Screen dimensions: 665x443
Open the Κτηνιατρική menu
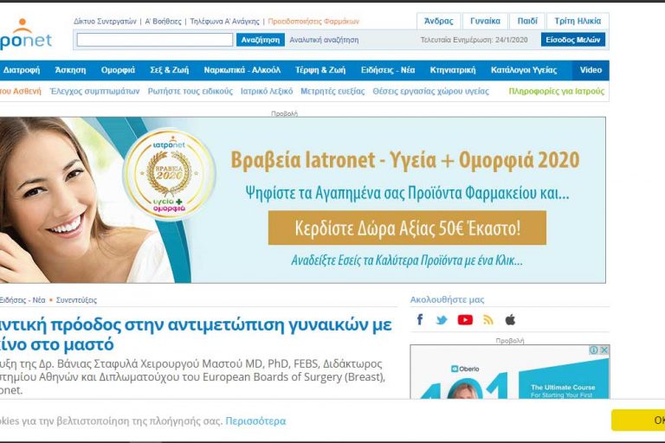tap(453, 70)
